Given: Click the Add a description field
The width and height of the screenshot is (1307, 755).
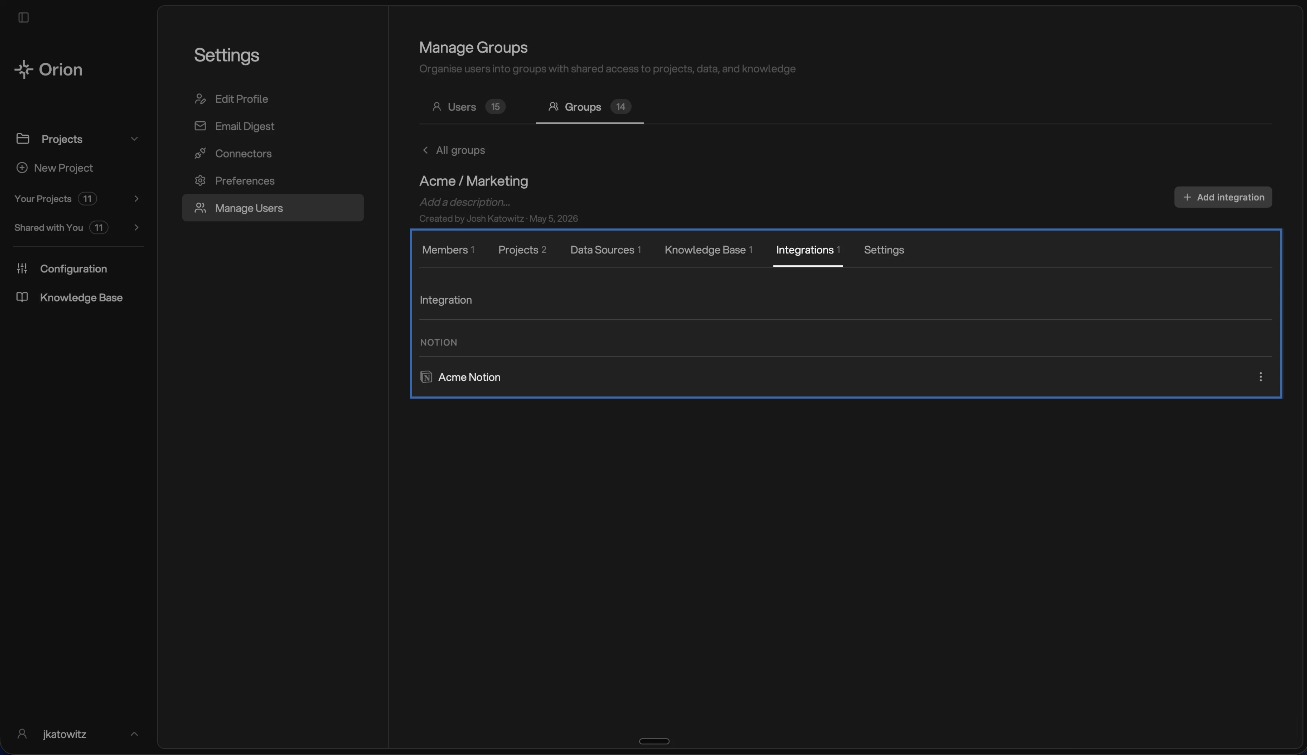Looking at the screenshot, I should 464,202.
